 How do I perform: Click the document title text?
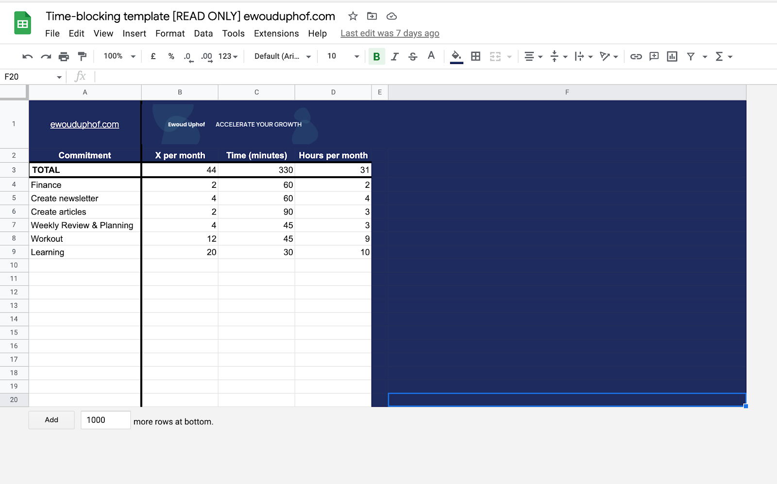coord(190,16)
